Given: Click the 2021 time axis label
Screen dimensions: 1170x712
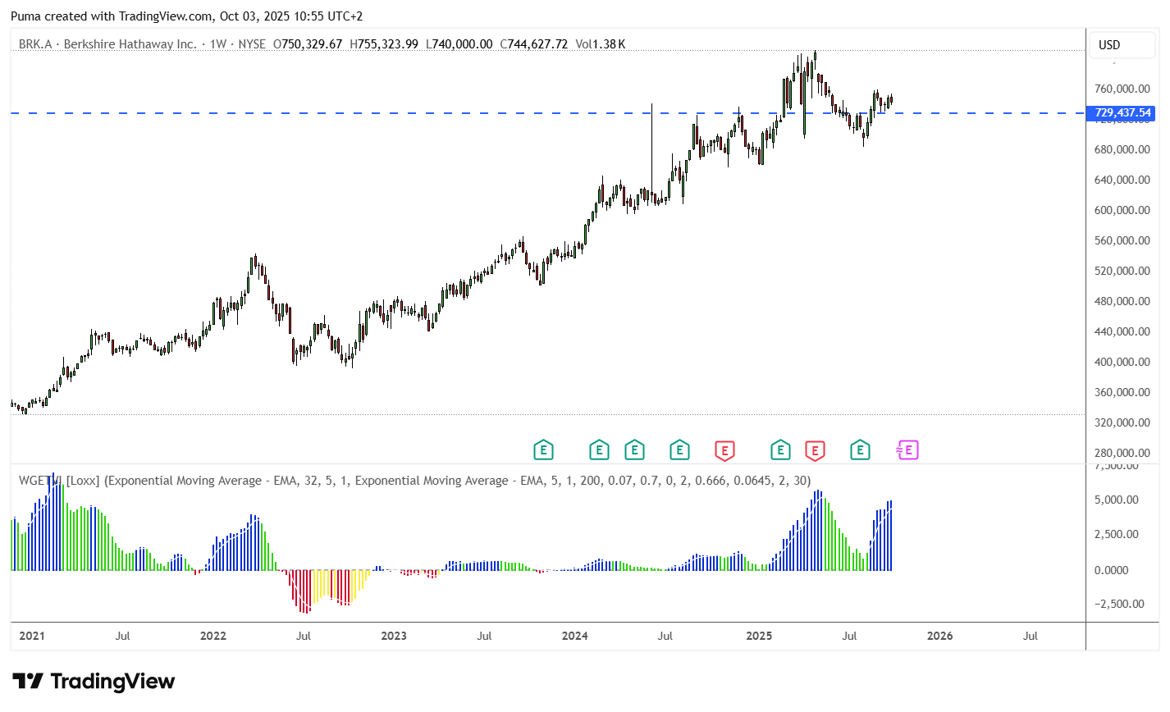Looking at the screenshot, I should point(32,636).
